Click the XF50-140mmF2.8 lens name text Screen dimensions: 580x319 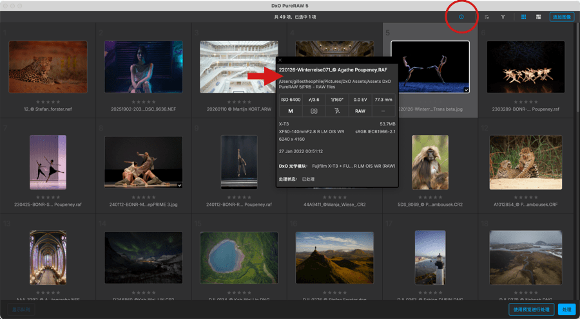point(312,131)
